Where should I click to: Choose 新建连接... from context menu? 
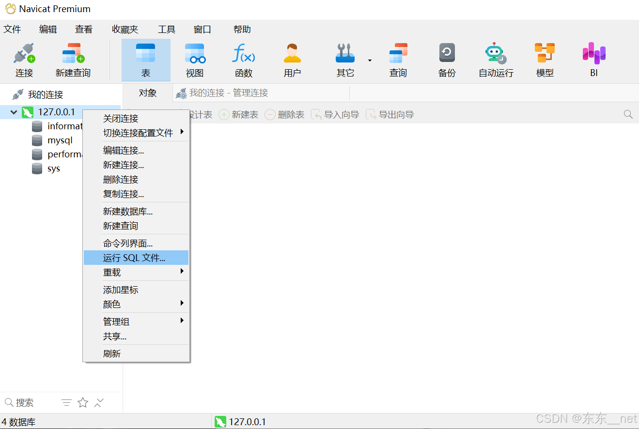[136, 165]
